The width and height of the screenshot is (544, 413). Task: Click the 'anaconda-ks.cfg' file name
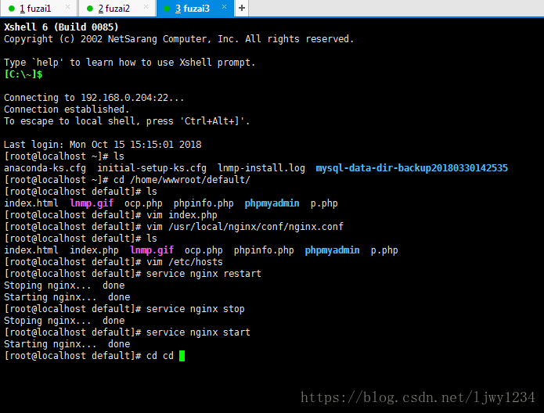pos(45,168)
